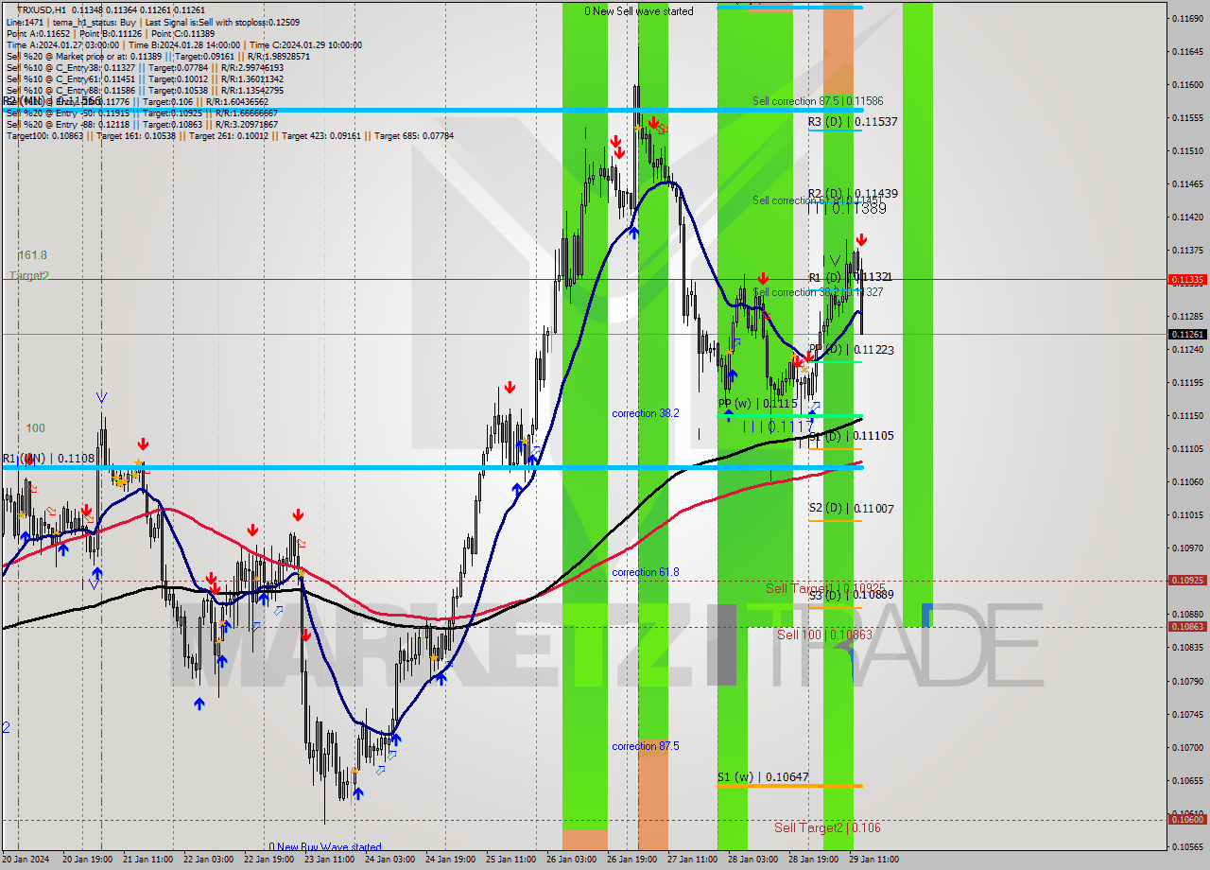Click the 'Line:1471' status info line
This screenshot has width=1210, height=870.
click(152, 23)
